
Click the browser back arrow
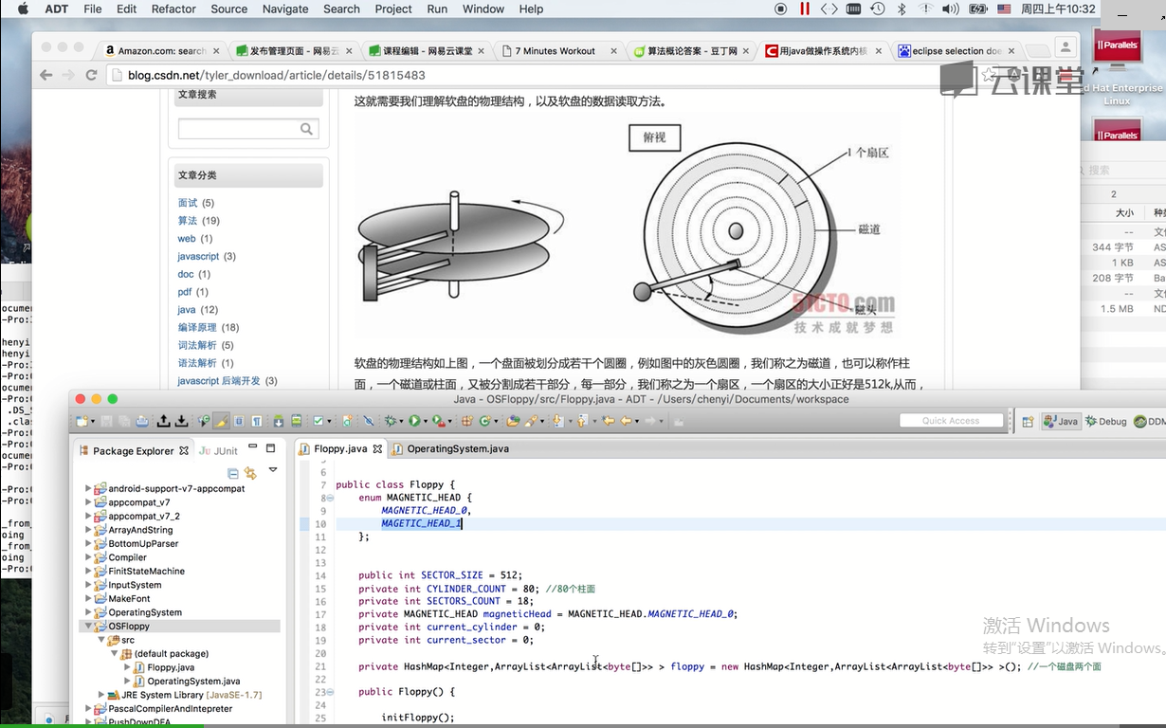pos(46,75)
